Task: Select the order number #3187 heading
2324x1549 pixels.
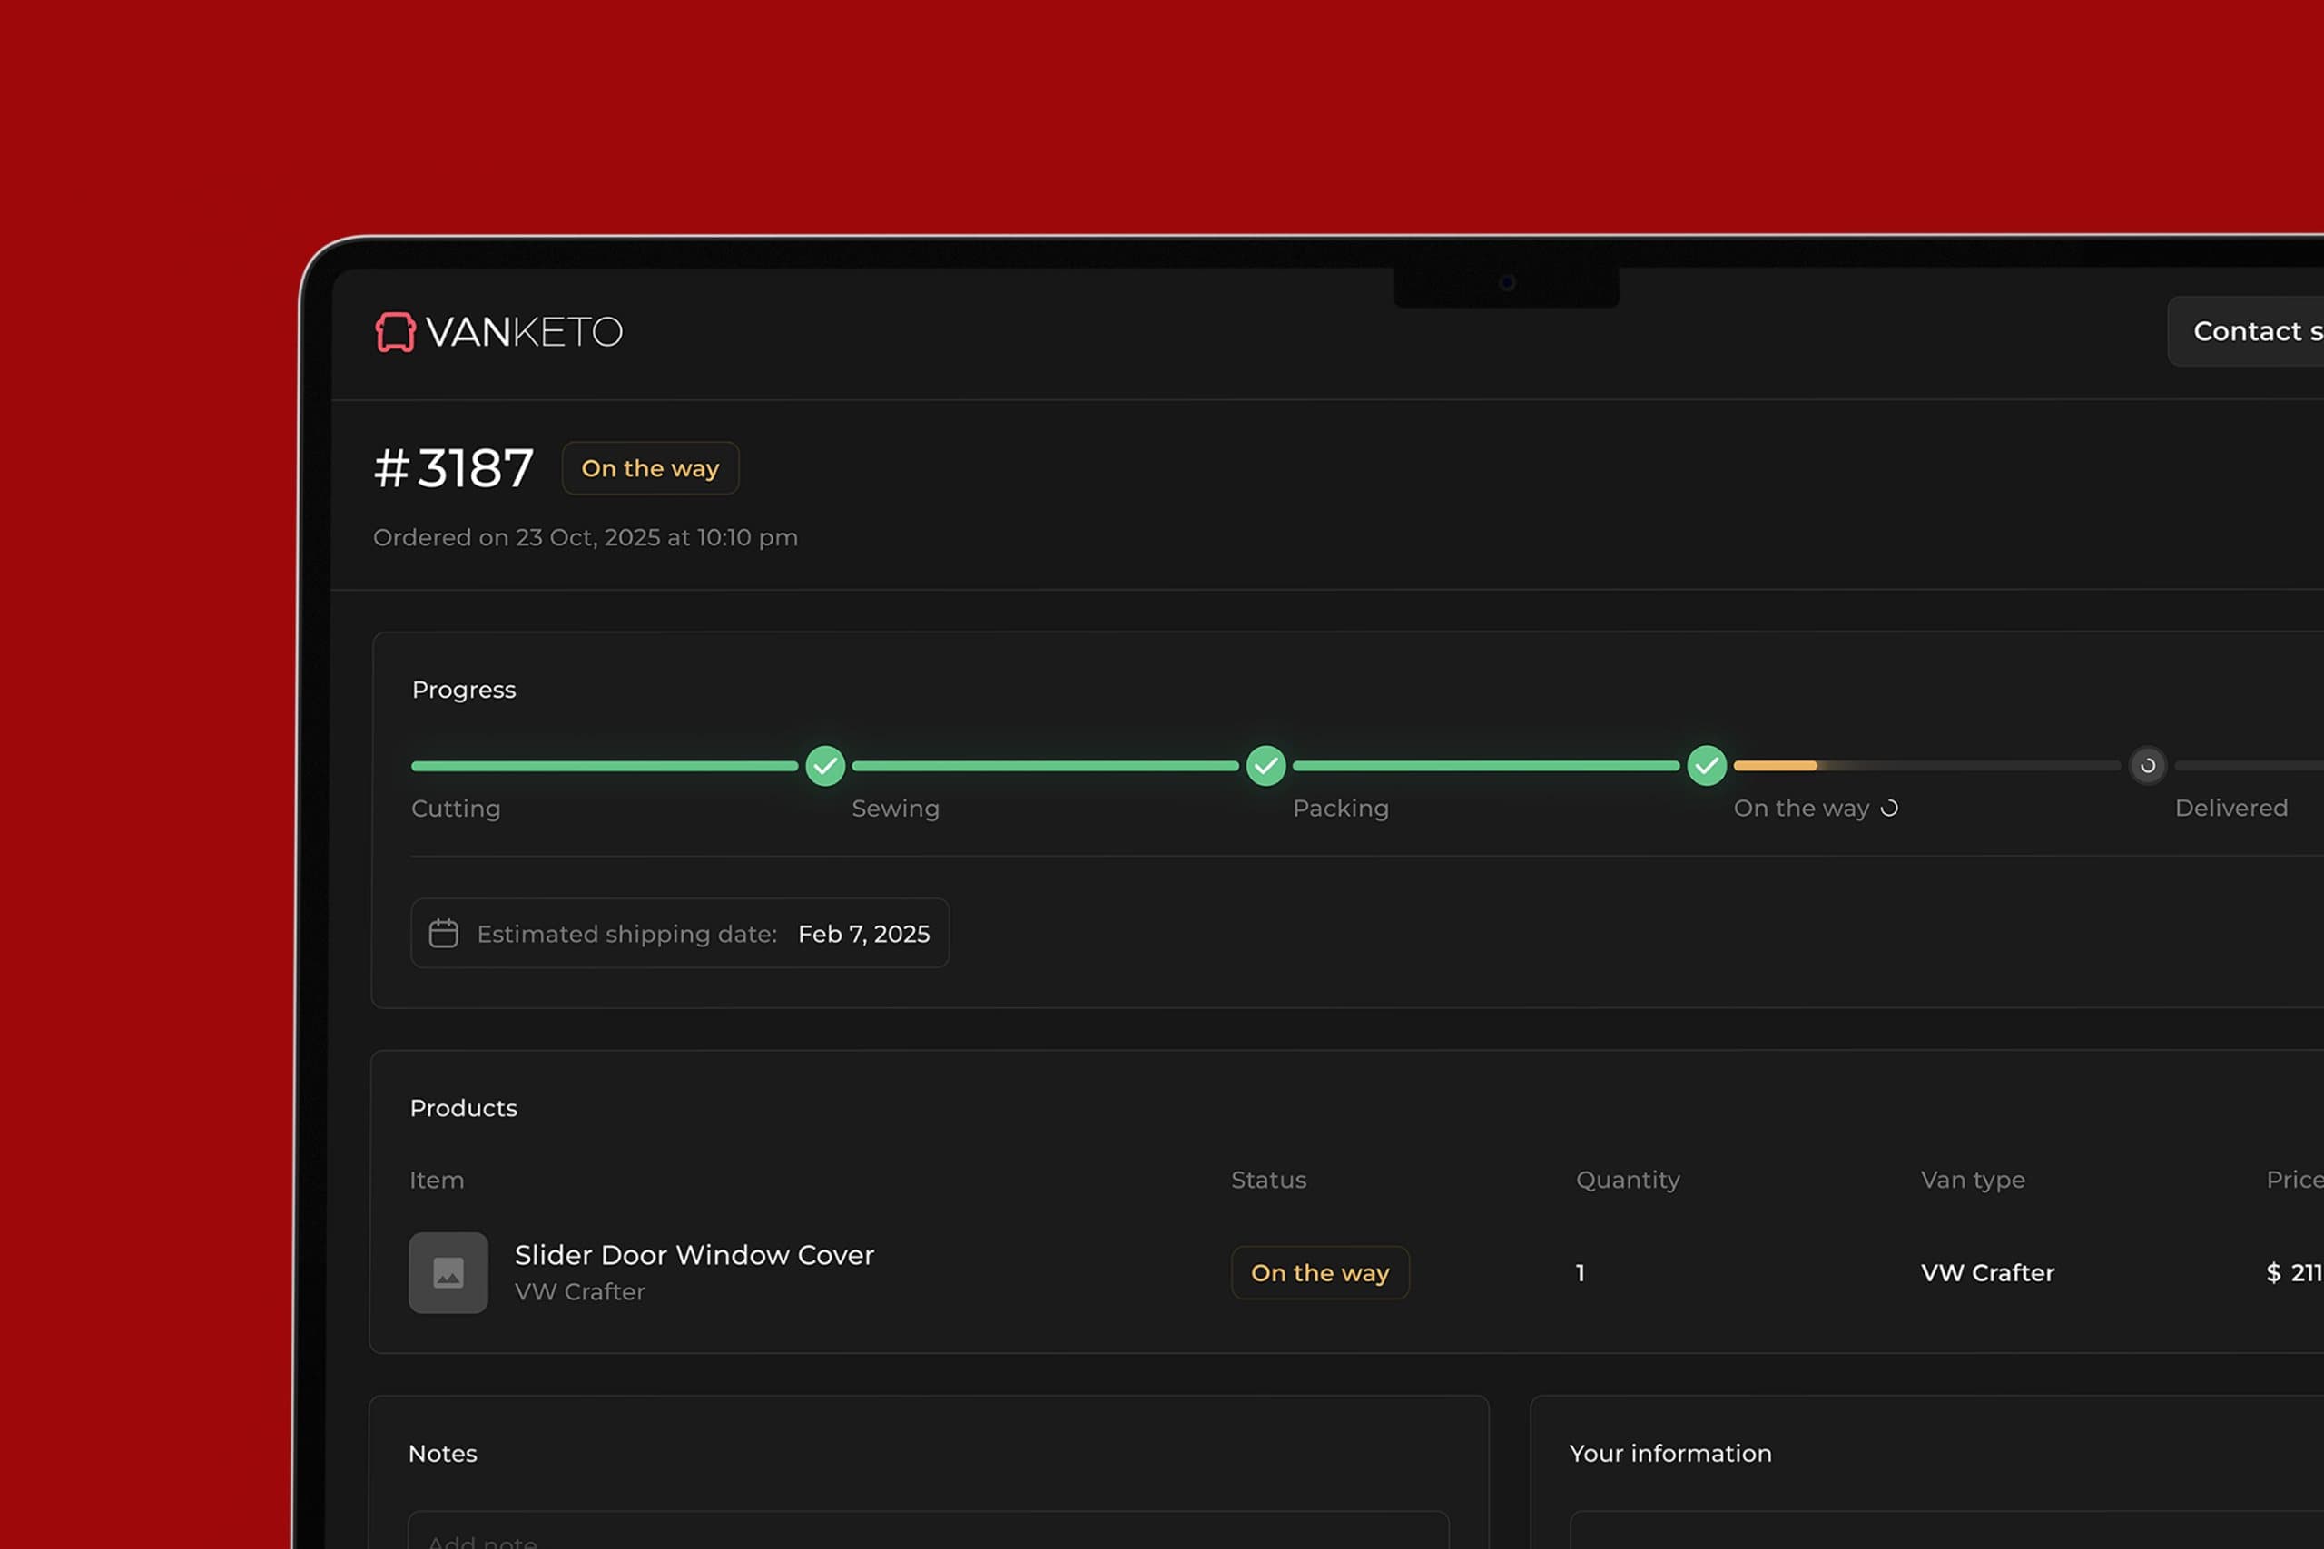Action: click(454, 468)
